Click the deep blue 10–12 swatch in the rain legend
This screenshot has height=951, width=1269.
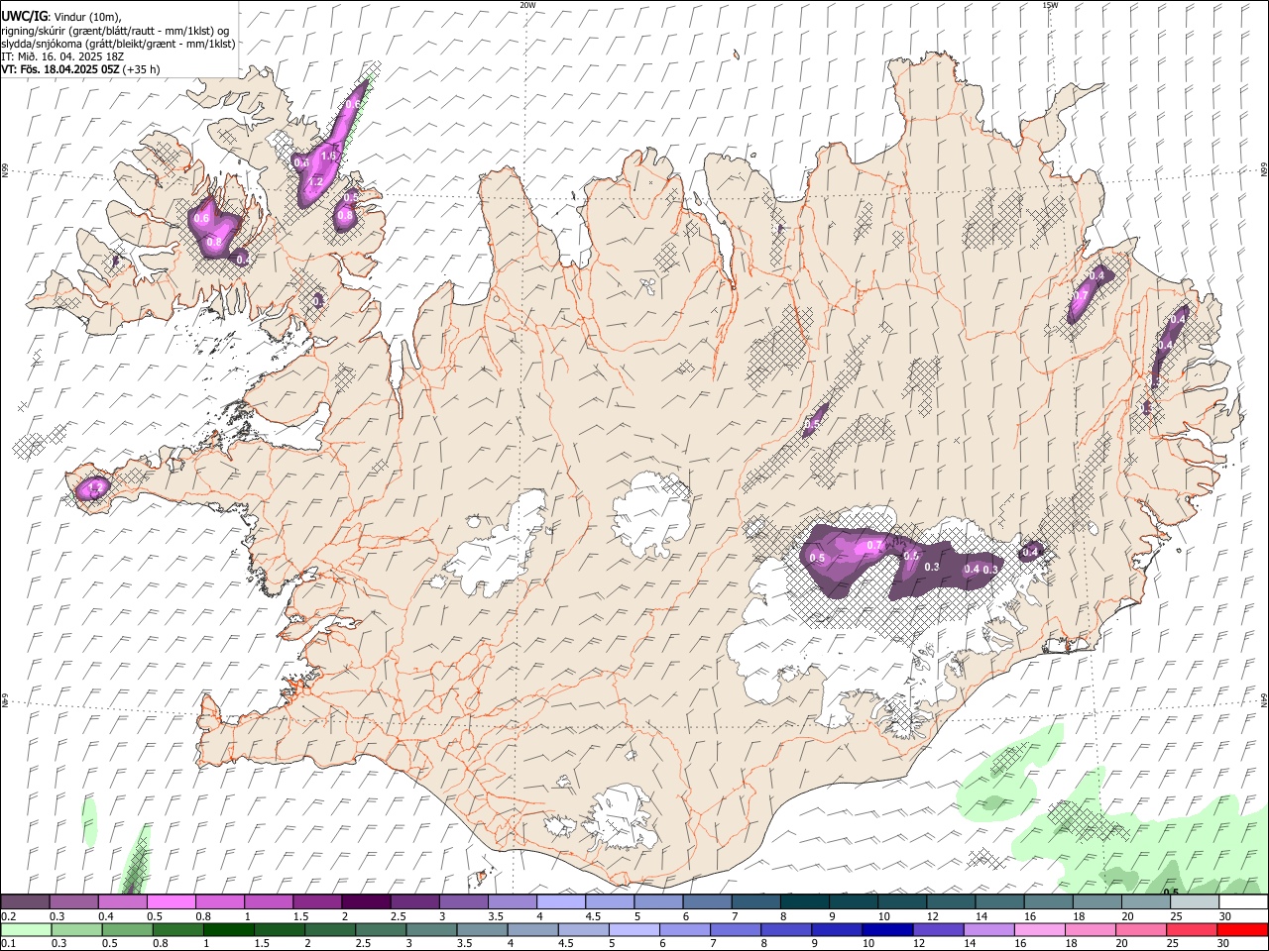click(886, 930)
